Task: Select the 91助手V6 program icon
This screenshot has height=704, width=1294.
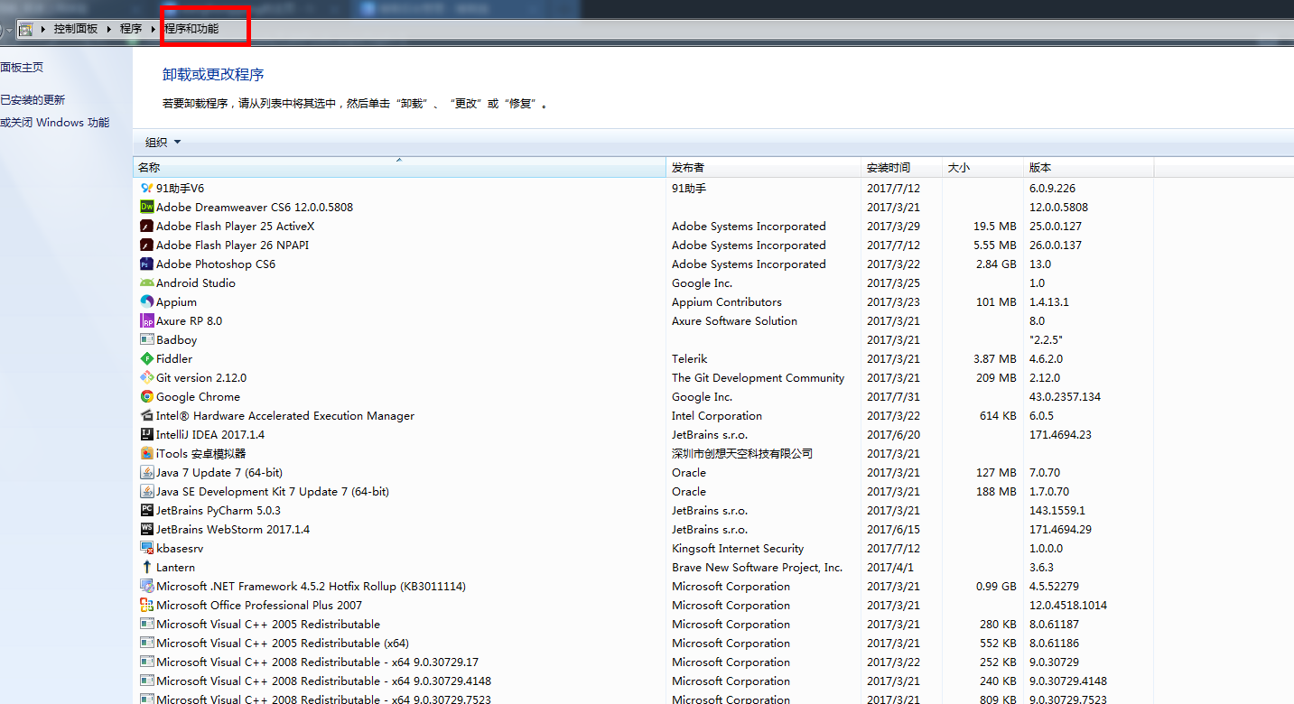Action: [x=147, y=188]
